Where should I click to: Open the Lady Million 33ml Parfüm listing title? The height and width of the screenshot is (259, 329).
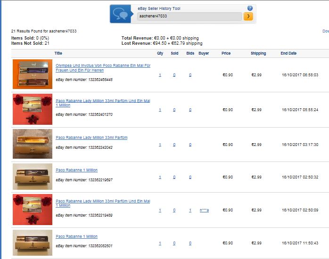(91, 138)
